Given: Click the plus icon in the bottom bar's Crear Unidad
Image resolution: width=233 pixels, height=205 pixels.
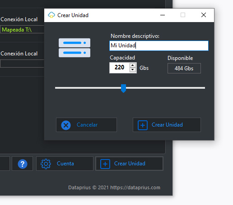Looking at the screenshot, I should (105, 164).
